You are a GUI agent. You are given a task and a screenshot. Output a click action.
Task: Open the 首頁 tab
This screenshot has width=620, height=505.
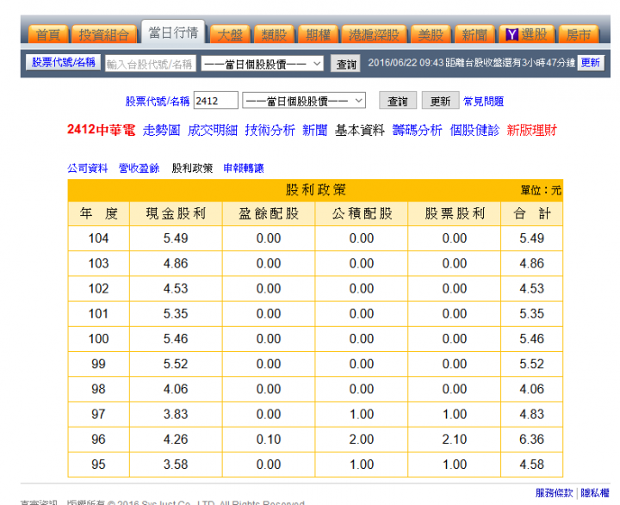click(48, 34)
